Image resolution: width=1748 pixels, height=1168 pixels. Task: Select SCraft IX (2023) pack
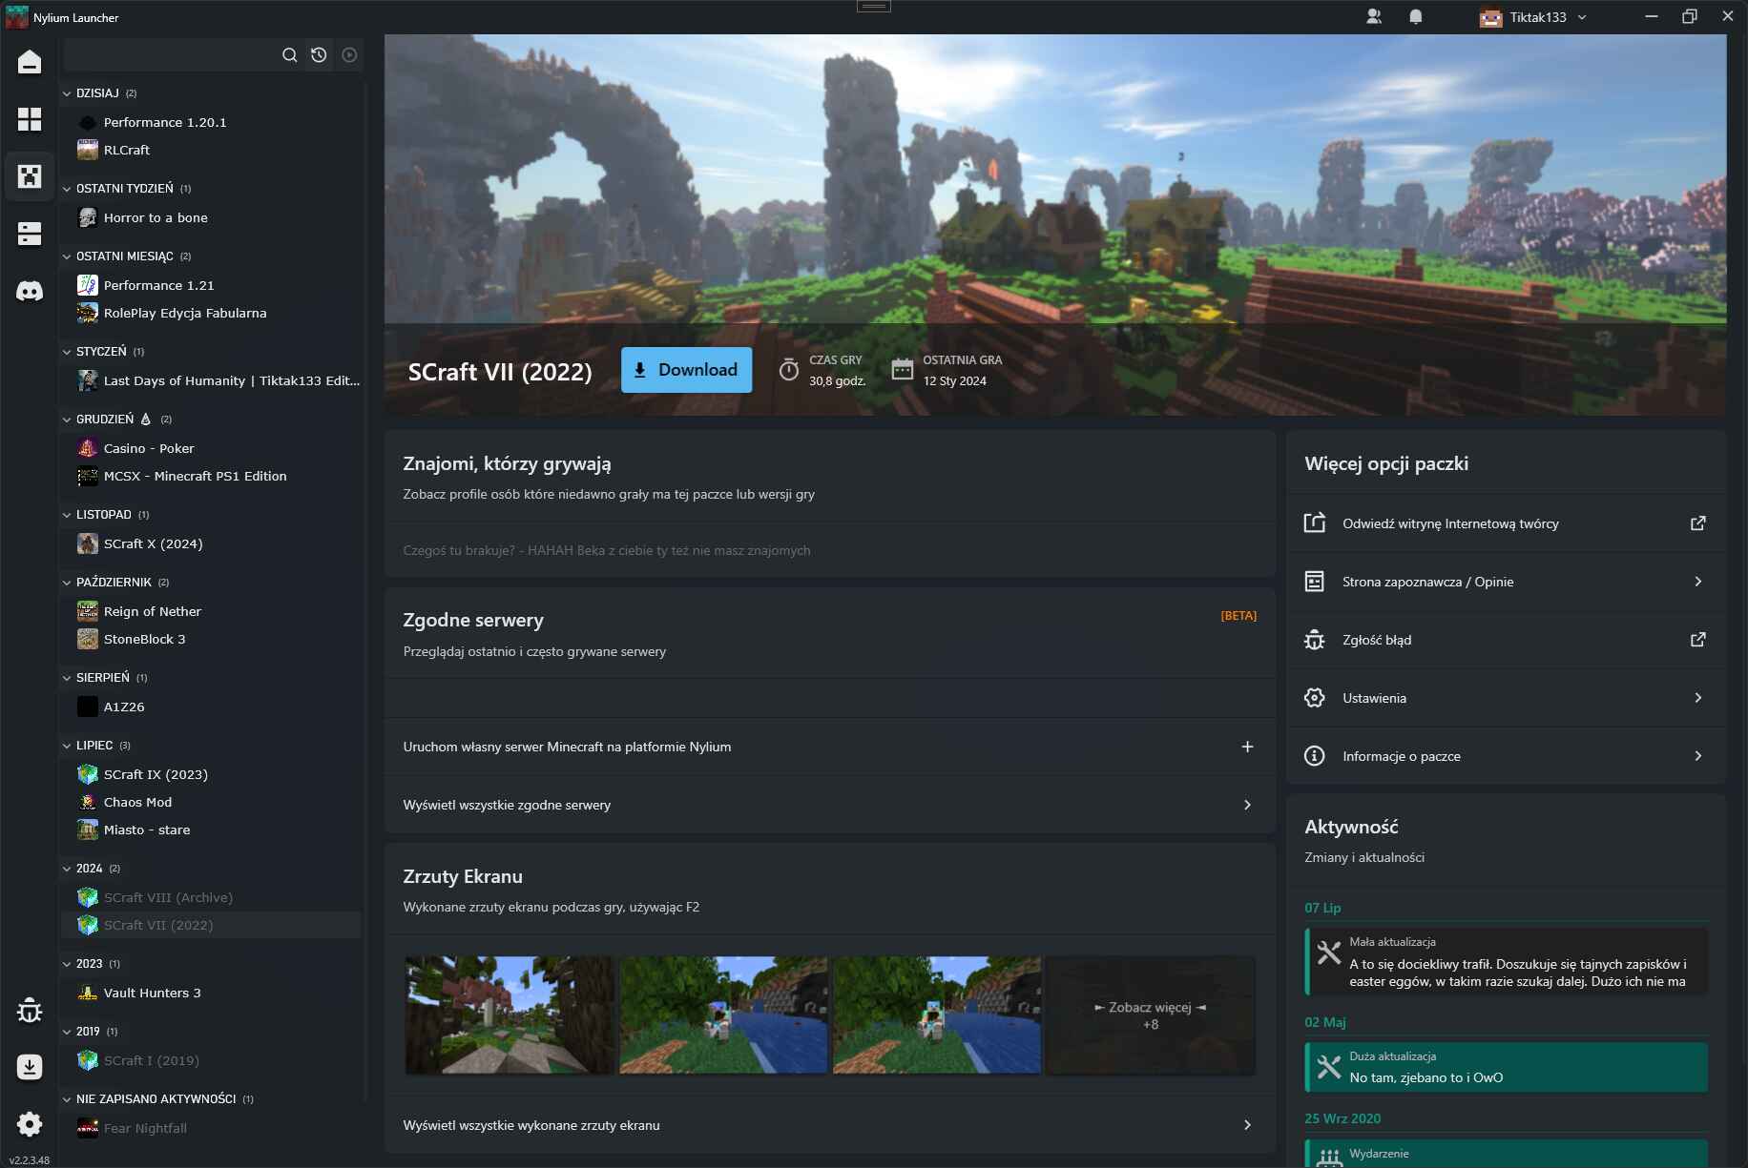coord(212,774)
